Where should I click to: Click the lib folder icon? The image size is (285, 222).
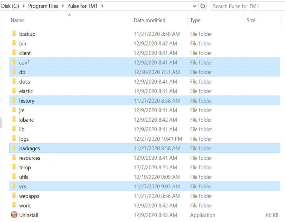[x=14, y=129]
